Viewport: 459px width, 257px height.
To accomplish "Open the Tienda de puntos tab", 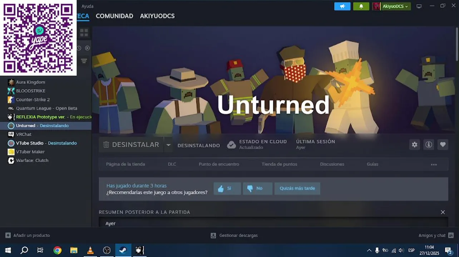I will pos(279,164).
